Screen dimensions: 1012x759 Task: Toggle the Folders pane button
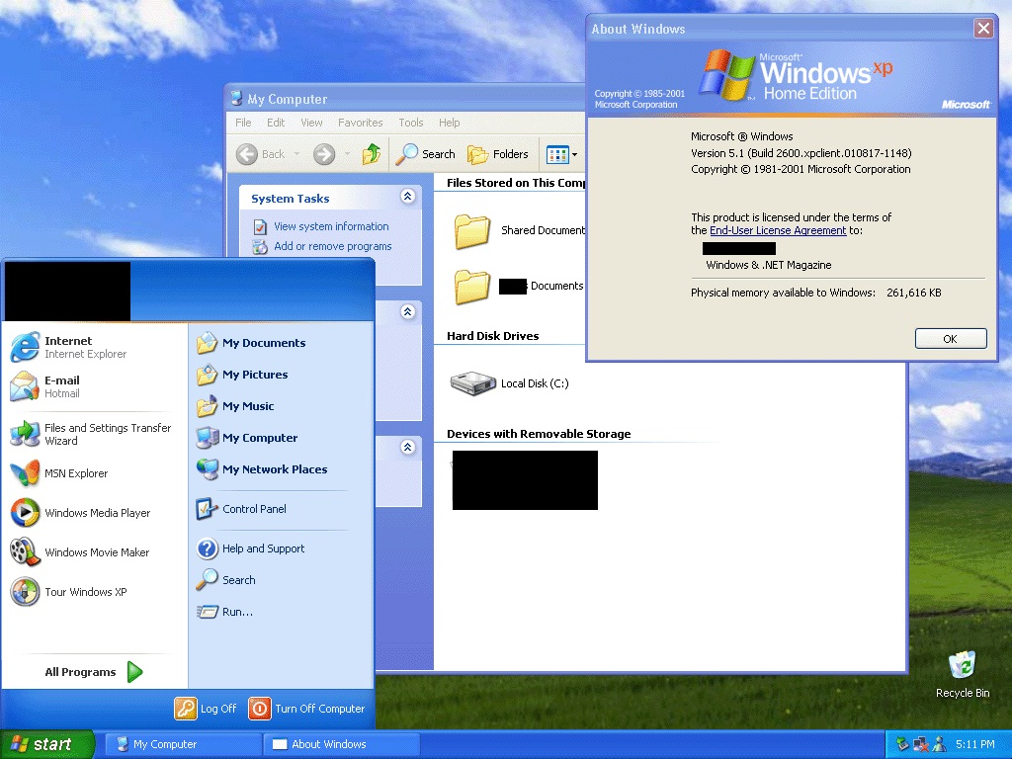pyautogui.click(x=498, y=154)
